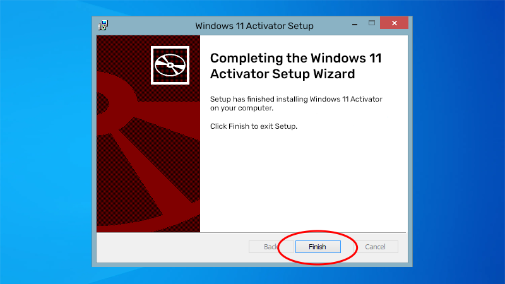Click the disc icon in the setup banner

170,66
